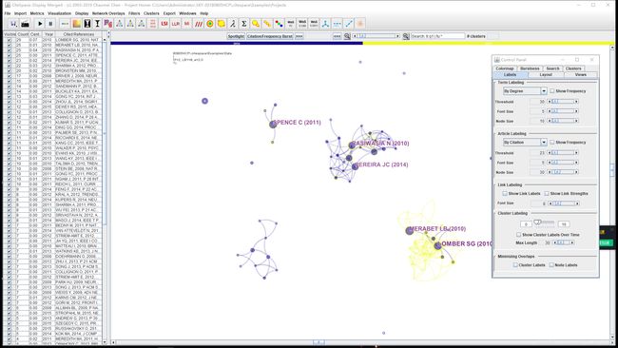Open the Article Labeling By Citation dropdown
The image size is (618, 348).
tap(525, 143)
